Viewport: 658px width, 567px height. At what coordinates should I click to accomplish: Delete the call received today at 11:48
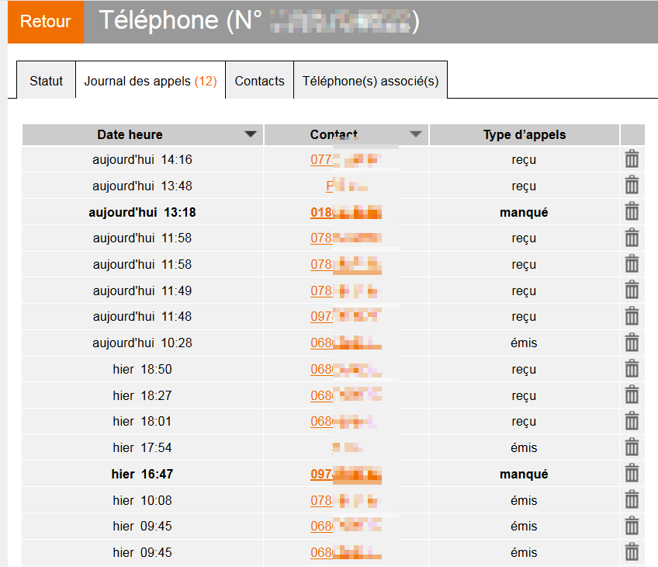click(x=632, y=316)
